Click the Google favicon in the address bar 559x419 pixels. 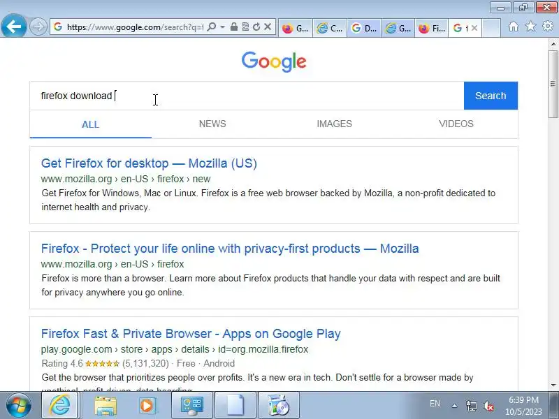[x=58, y=27]
